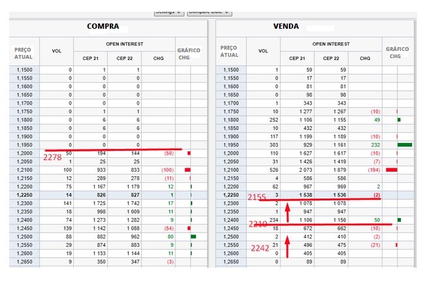Click VENDA volume 526 in row 1,2100
Screen dimensions: 427x282
[274, 170]
